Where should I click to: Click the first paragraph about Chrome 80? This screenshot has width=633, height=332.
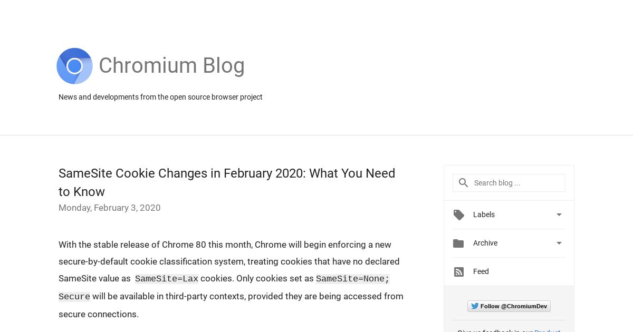tap(231, 279)
